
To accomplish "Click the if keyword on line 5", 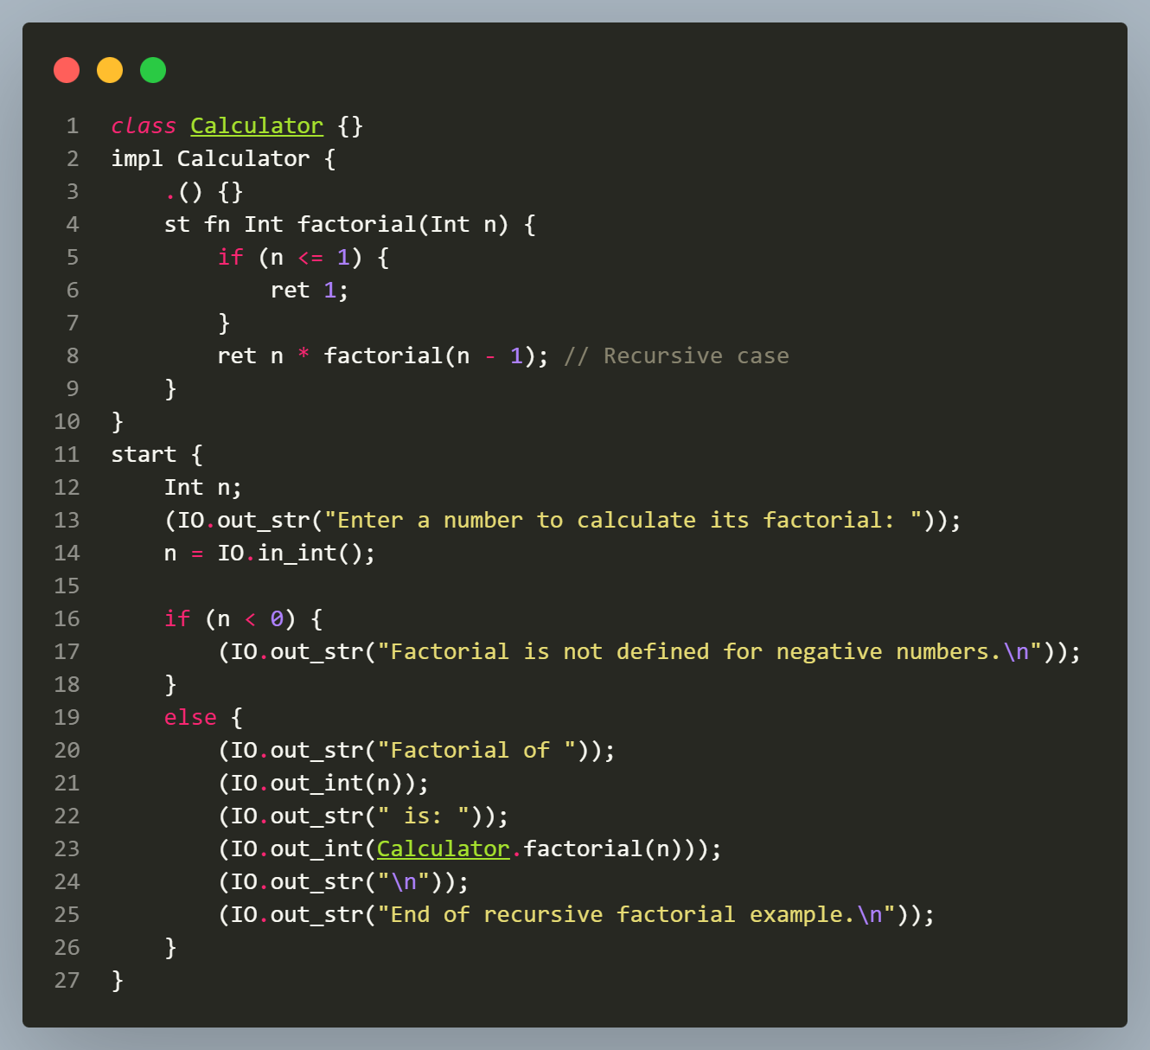I will pyautogui.click(x=229, y=257).
